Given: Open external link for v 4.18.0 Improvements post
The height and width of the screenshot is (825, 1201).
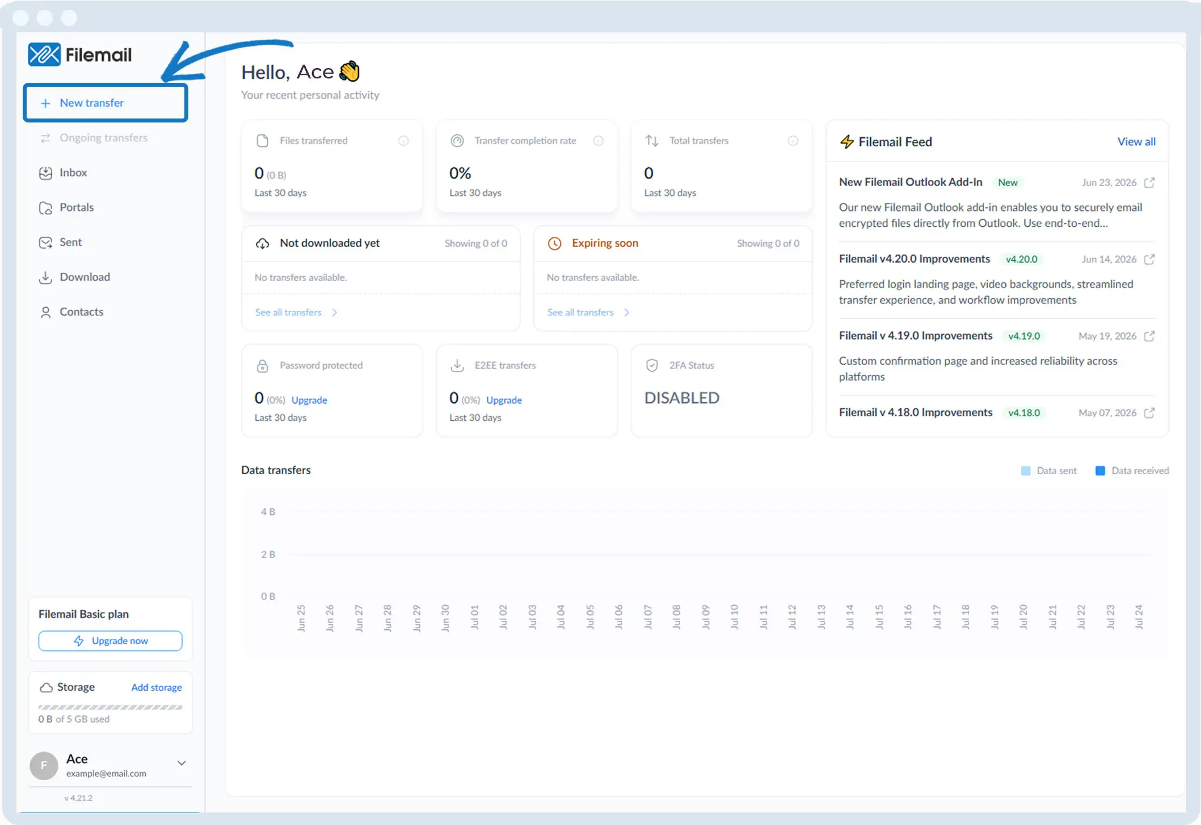Looking at the screenshot, I should pos(1149,413).
